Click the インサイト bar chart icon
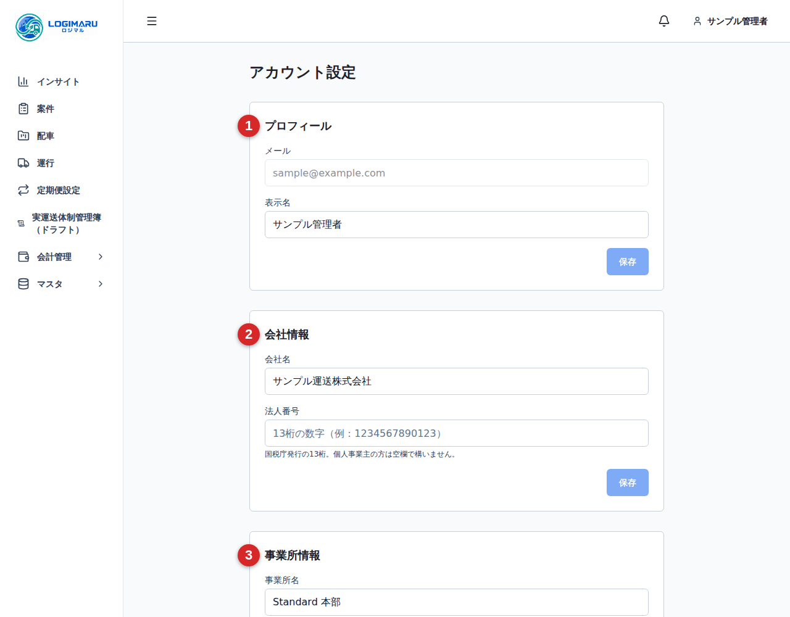This screenshot has height=617, width=790. [23, 81]
